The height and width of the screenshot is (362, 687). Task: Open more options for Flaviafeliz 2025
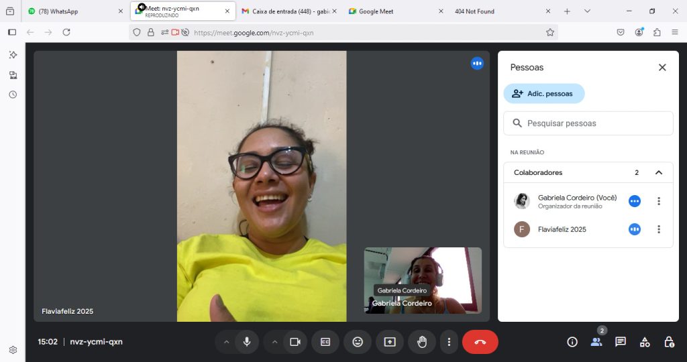tap(659, 229)
